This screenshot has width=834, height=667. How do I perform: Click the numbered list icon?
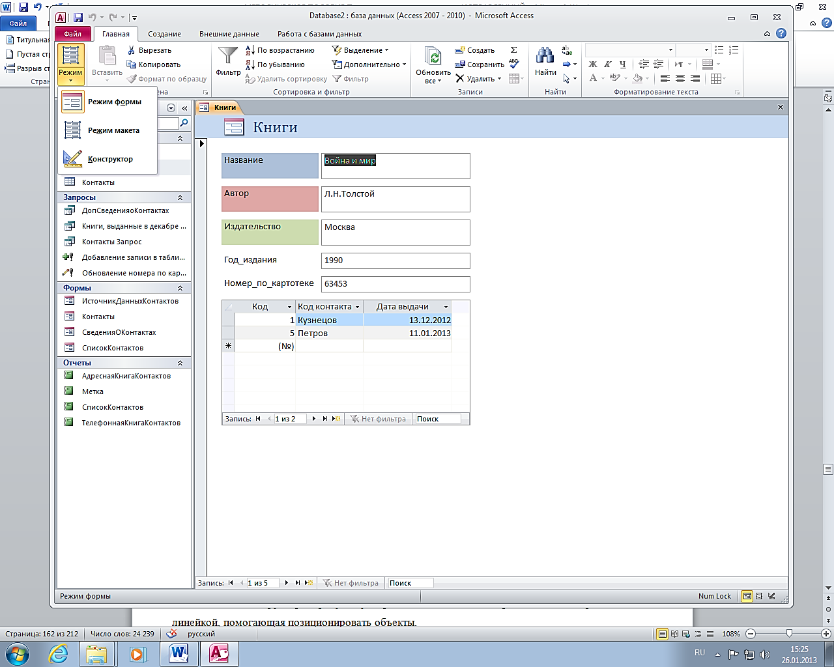734,50
